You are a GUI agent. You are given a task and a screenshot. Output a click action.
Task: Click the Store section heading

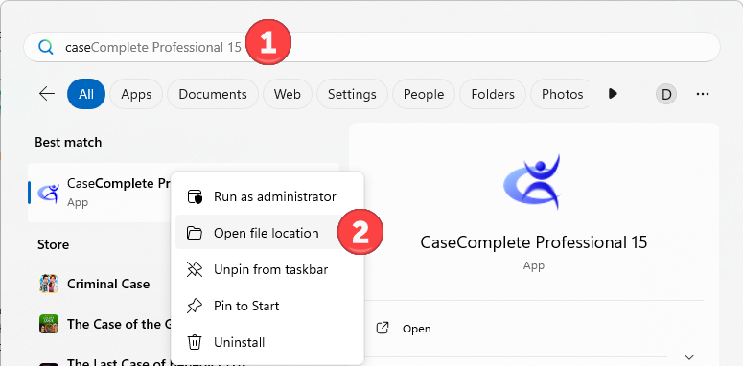click(x=53, y=244)
